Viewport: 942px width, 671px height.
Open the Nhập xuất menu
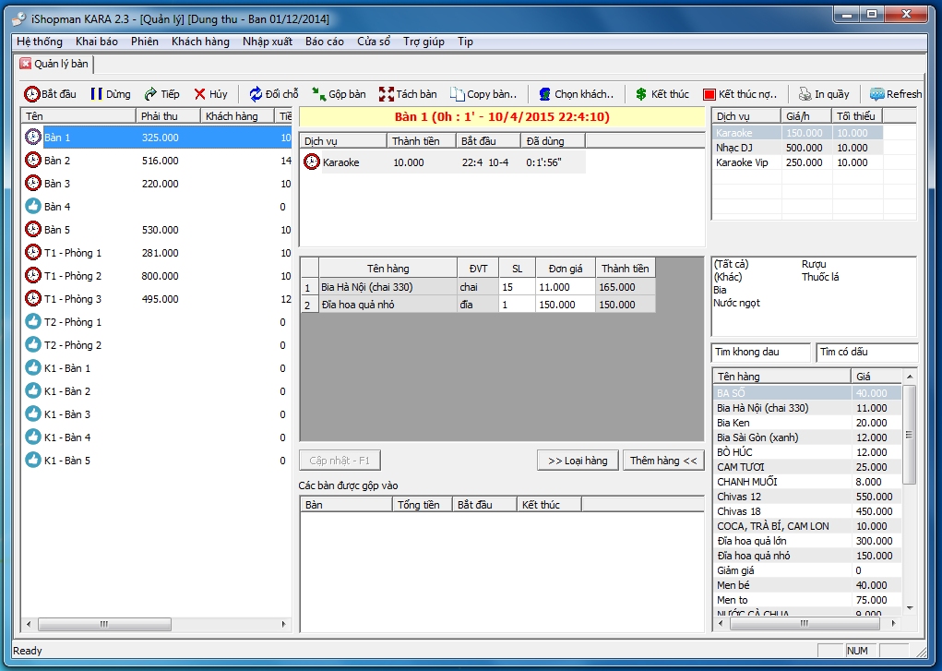coord(268,42)
